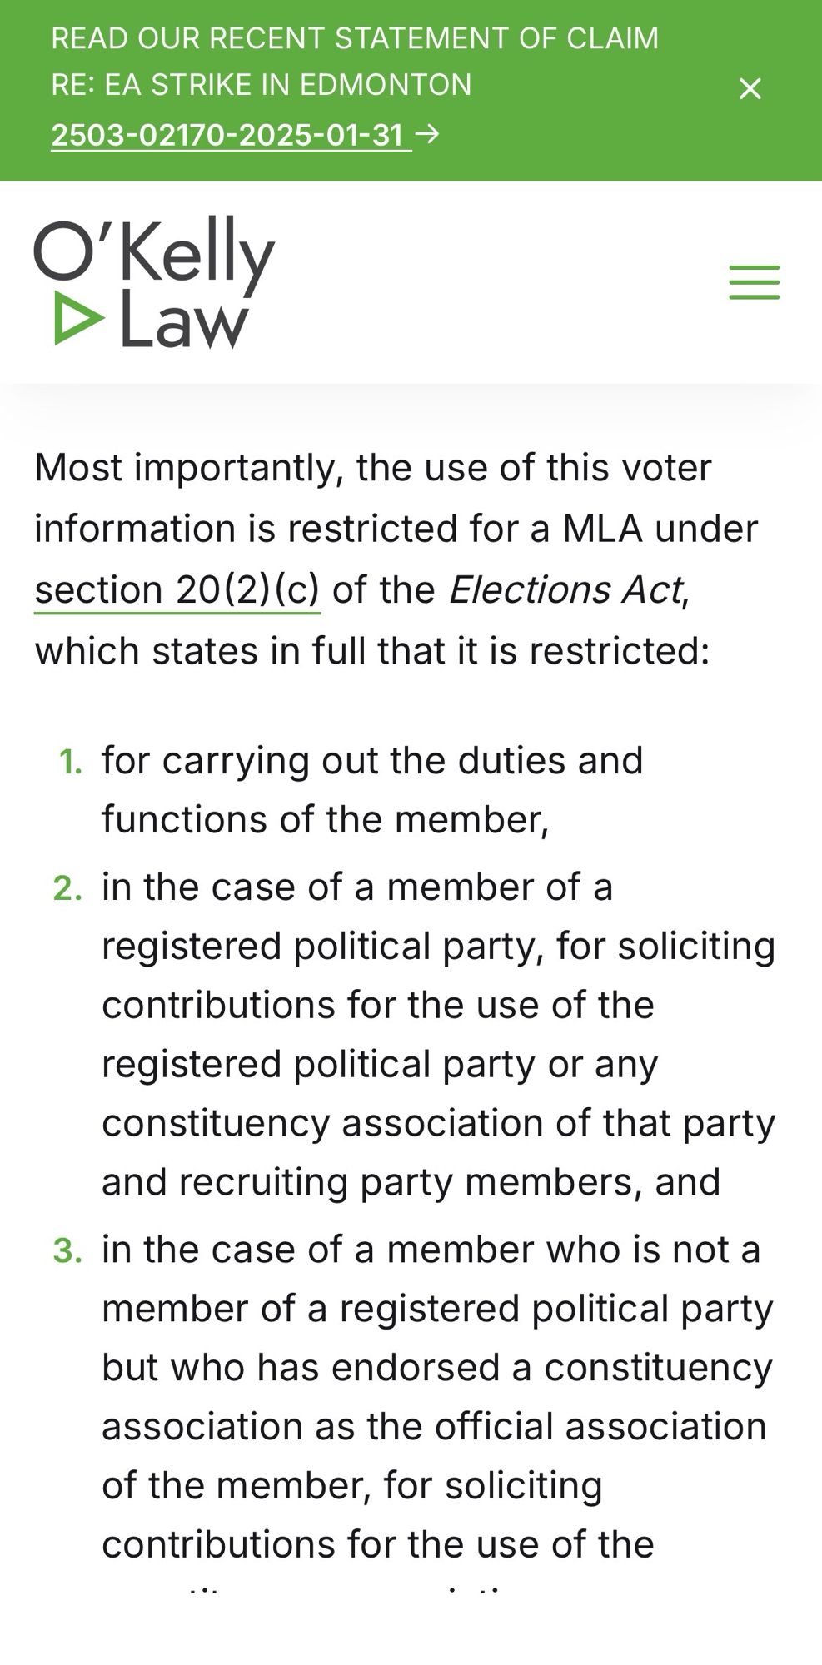Screen dimensions: 822x1665
Task: Click the green list number 1
Action: pyautogui.click(x=71, y=762)
